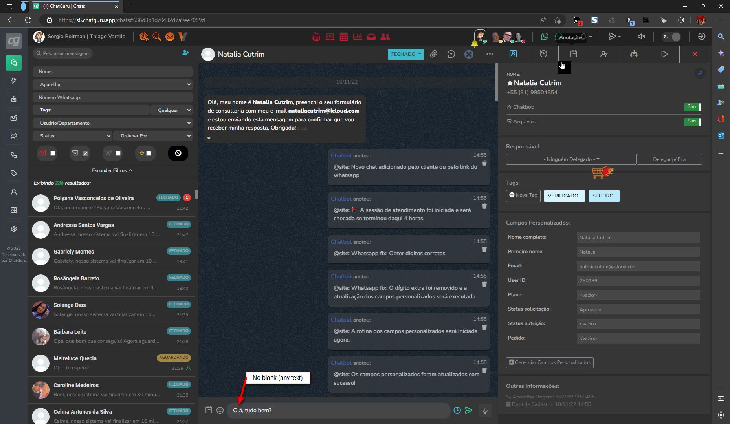This screenshot has width=730, height=424.
Task: Open quick notes icon beside emoji button
Action: (x=209, y=410)
